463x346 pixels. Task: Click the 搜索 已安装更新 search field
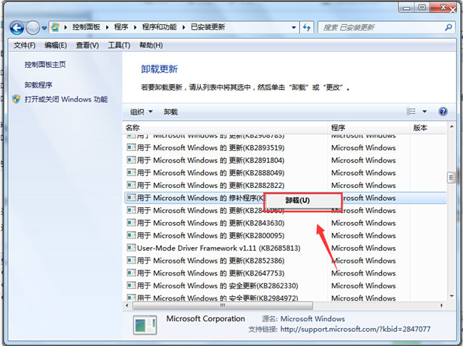point(381,28)
